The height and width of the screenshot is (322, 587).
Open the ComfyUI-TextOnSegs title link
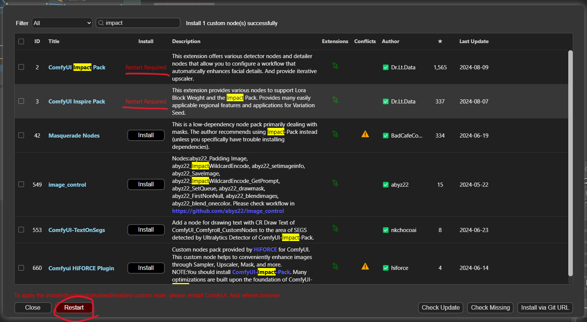pos(76,230)
